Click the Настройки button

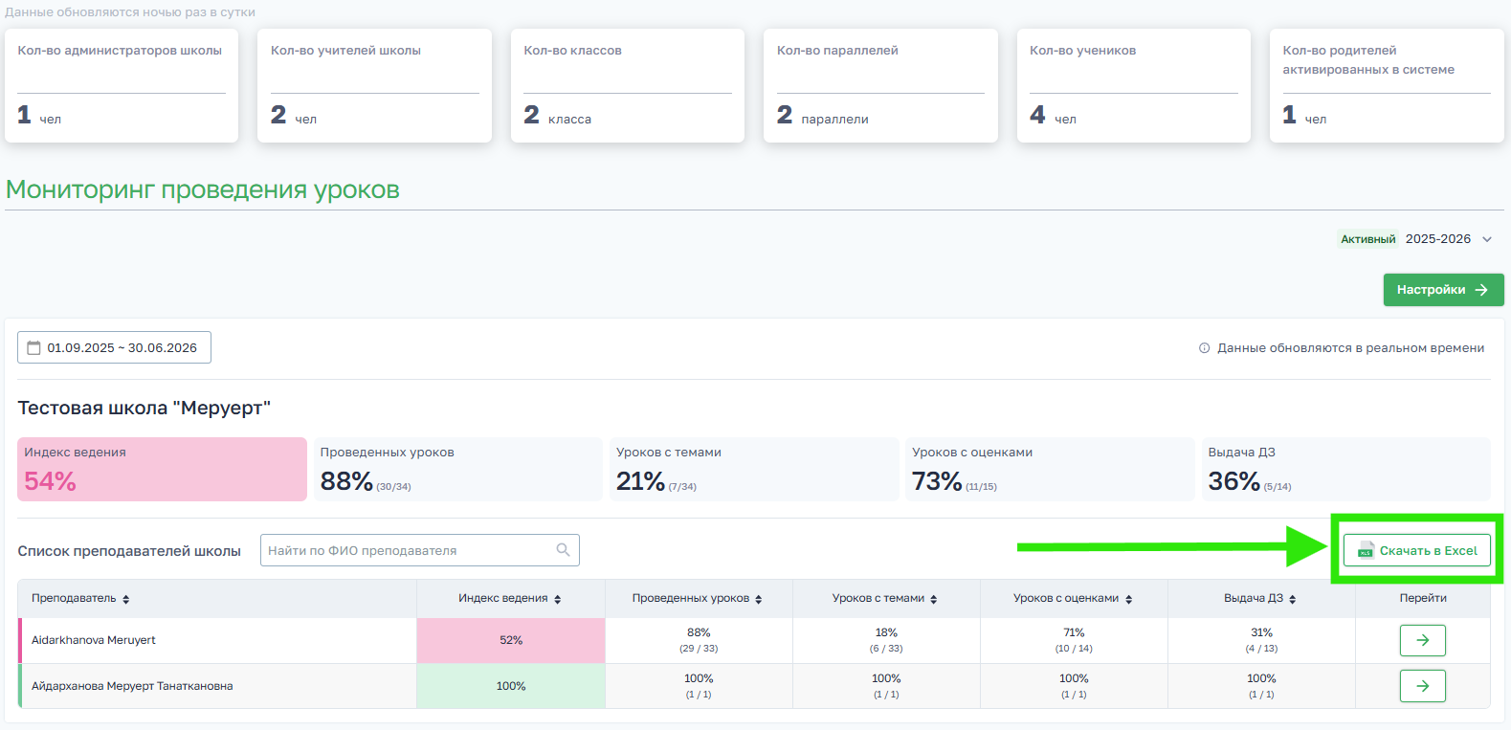[x=1442, y=290]
